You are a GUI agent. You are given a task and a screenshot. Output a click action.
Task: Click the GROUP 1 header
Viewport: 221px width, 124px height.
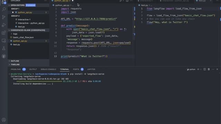click(x=15, y=9)
